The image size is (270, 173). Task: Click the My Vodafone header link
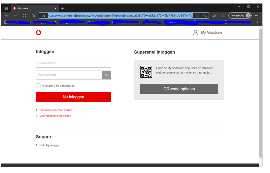212,32
